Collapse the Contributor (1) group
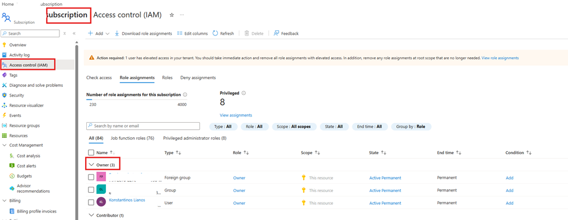The image size is (568, 220). pyautogui.click(x=91, y=215)
